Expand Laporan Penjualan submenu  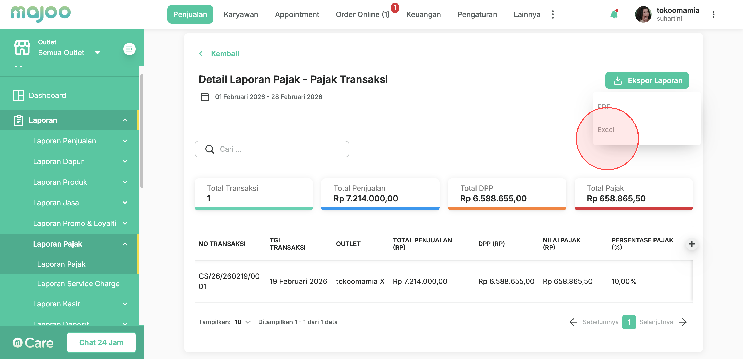pos(125,141)
